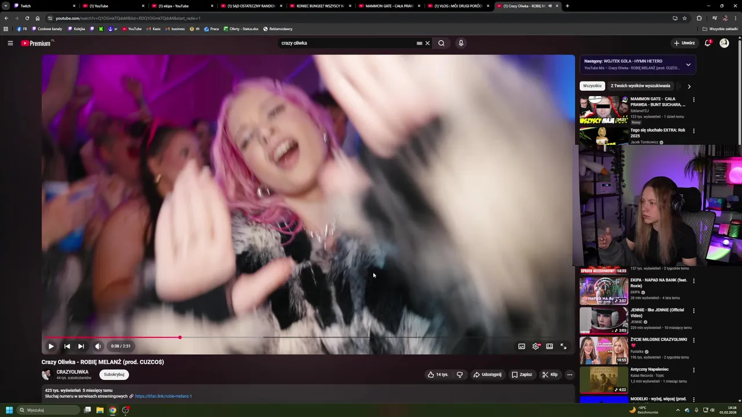Viewport: 742px width, 417px height.
Task: Create a clip with Klip button
Action: (x=550, y=375)
